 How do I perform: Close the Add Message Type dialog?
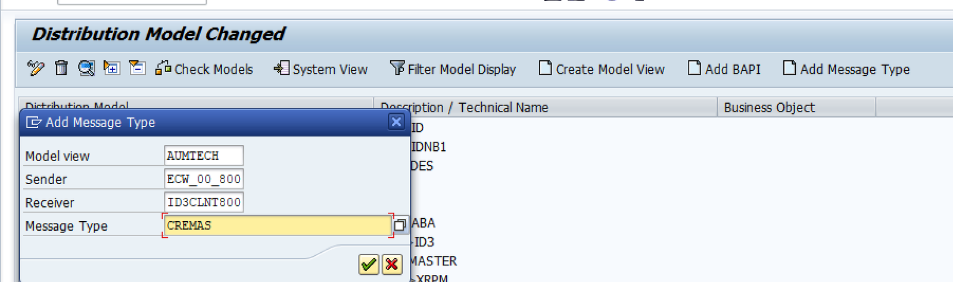tap(396, 122)
